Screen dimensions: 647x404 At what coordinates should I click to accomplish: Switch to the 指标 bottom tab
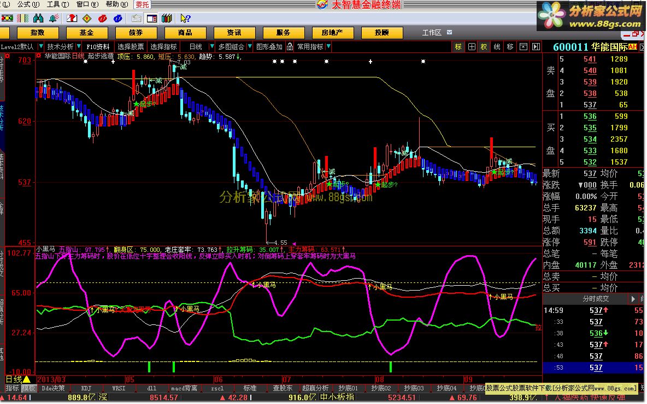(x=12, y=388)
